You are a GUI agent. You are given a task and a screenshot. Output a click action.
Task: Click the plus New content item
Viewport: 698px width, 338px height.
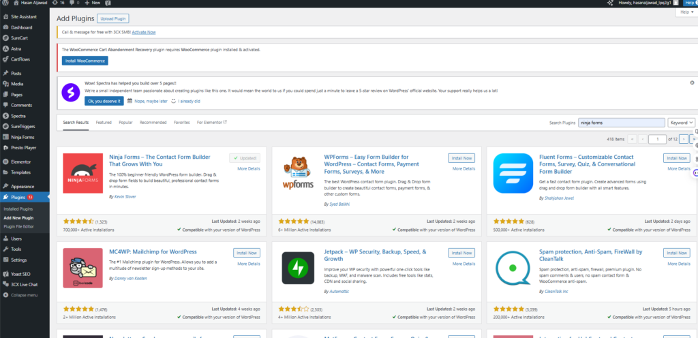click(x=92, y=3)
